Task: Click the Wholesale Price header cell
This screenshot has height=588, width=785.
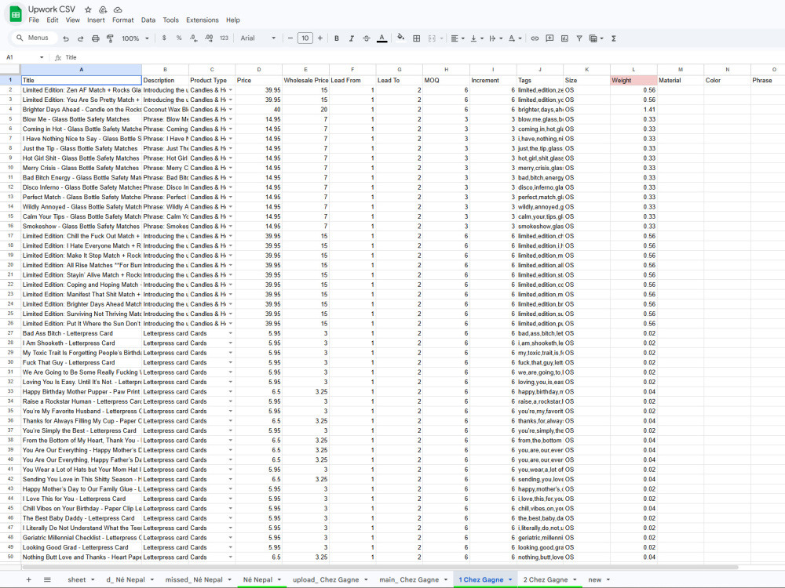Action: (305, 80)
